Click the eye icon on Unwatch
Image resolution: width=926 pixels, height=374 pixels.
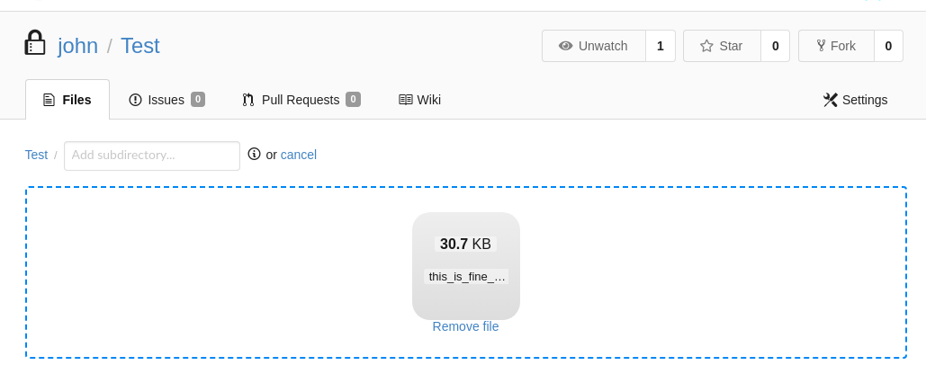tap(565, 46)
